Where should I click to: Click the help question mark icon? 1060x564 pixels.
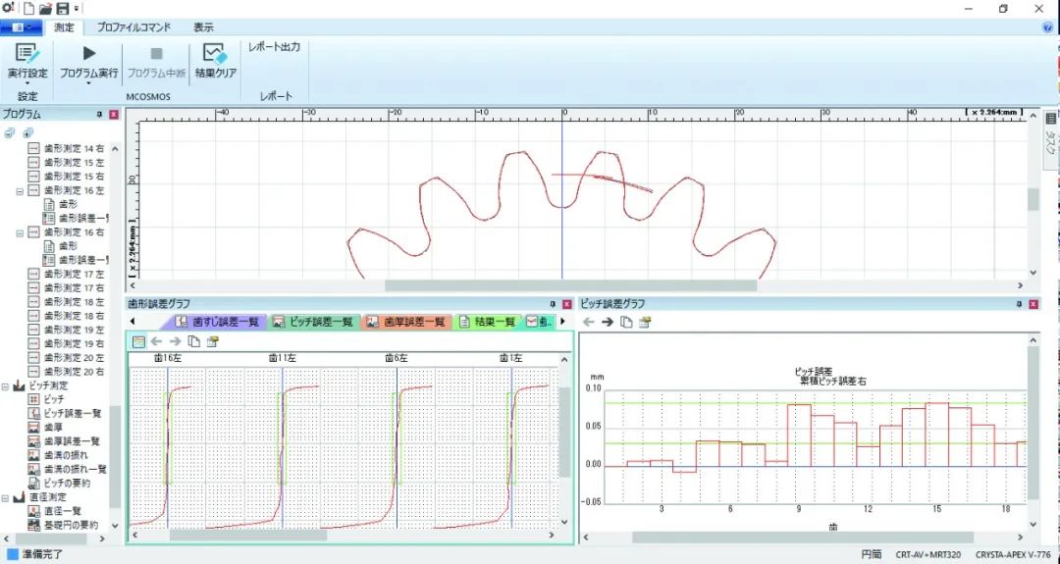tap(1048, 27)
